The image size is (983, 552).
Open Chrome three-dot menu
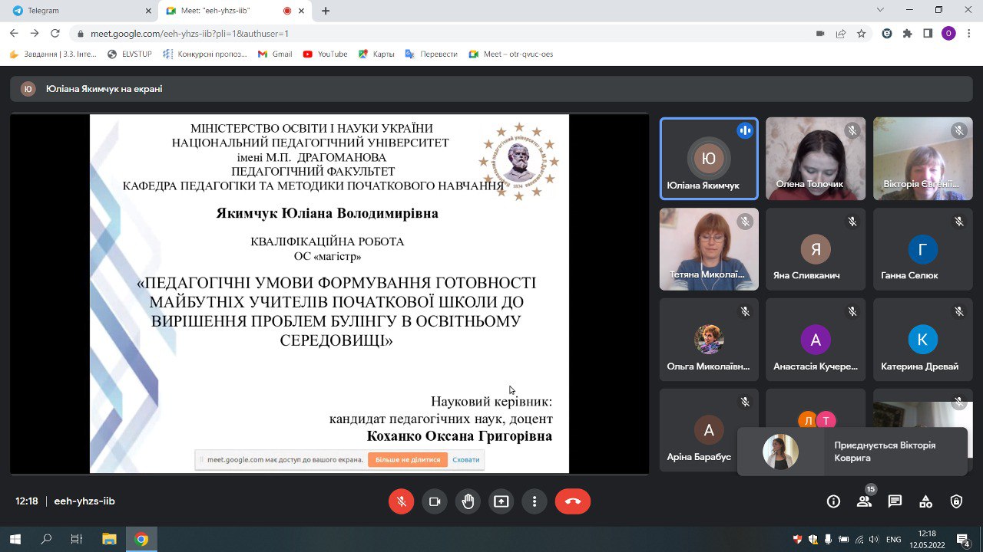969,34
